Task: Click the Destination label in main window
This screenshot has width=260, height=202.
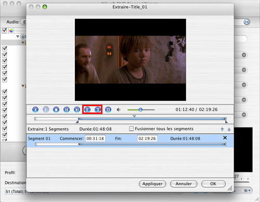Action: [x=16, y=183]
